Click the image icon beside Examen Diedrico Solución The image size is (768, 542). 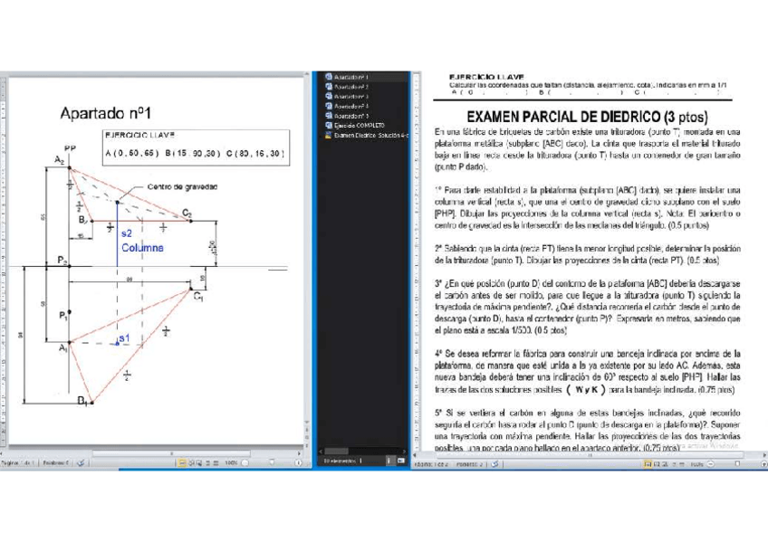(x=329, y=135)
